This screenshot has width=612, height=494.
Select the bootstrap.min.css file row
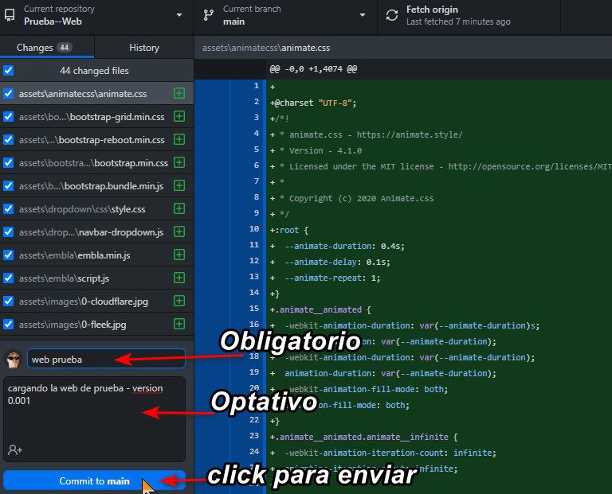click(x=96, y=162)
